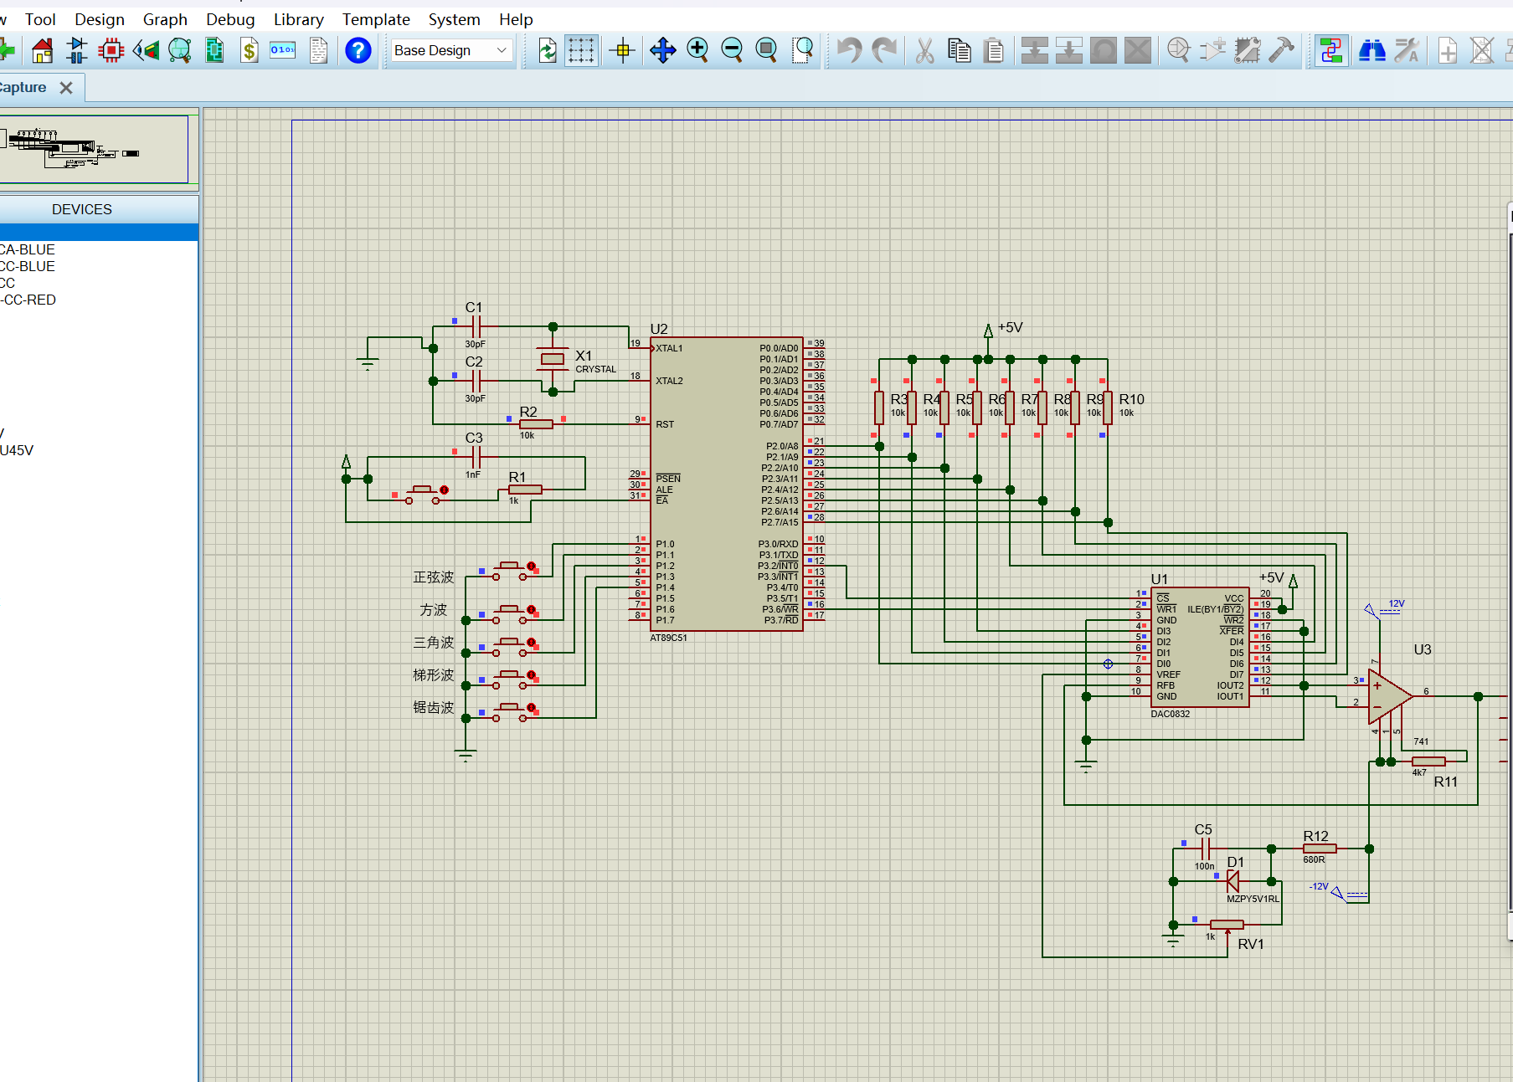Click the Cut scissors icon
Screen dimensions: 1513x1082
[924, 51]
